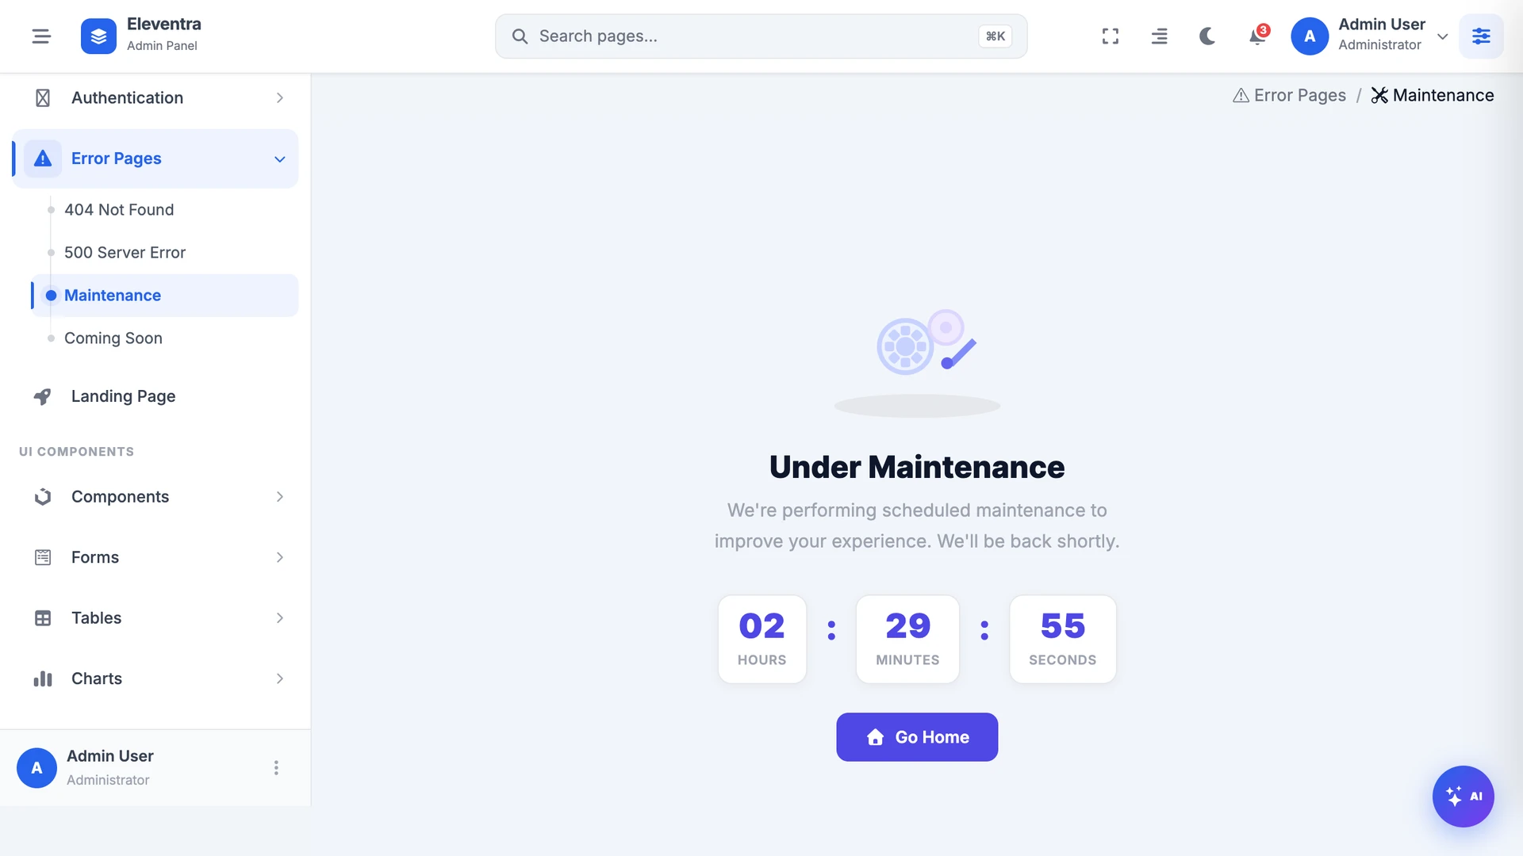The image size is (1523, 856).
Task: Select the Maintenance submenu item
Action: [x=165, y=295]
